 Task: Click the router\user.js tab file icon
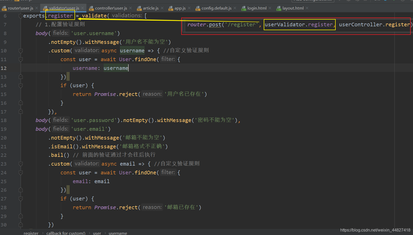(x=4, y=9)
